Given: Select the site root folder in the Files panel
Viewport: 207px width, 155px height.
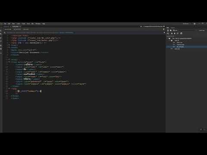Looking at the screenshot, I should click(182, 38).
